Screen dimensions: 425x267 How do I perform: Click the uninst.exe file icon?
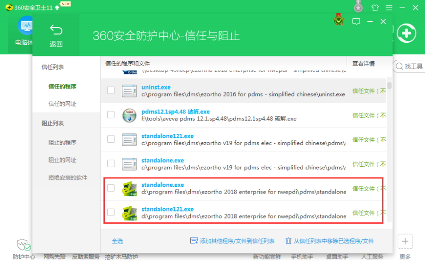tap(129, 91)
